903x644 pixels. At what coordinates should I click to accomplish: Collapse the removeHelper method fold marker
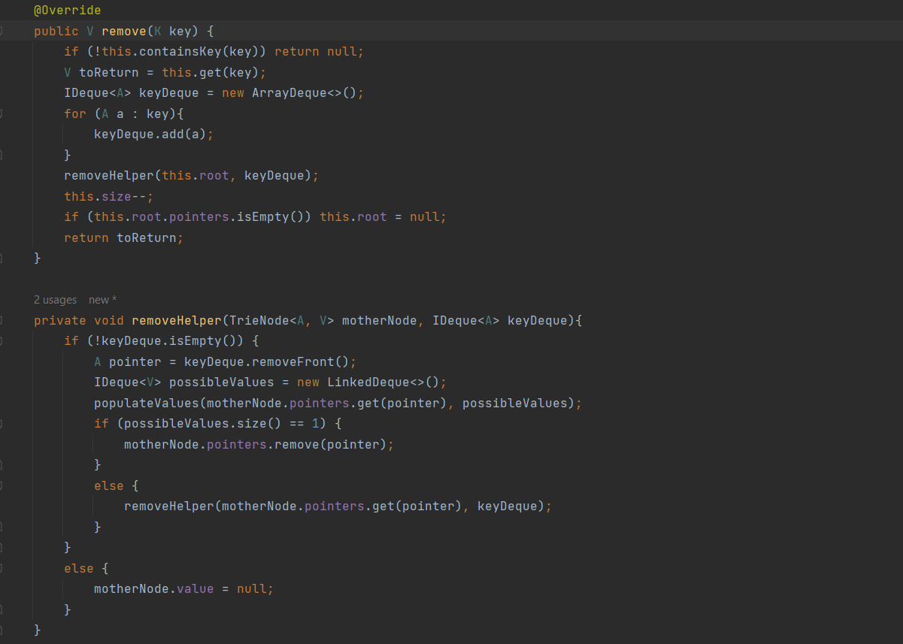[x=2, y=320]
